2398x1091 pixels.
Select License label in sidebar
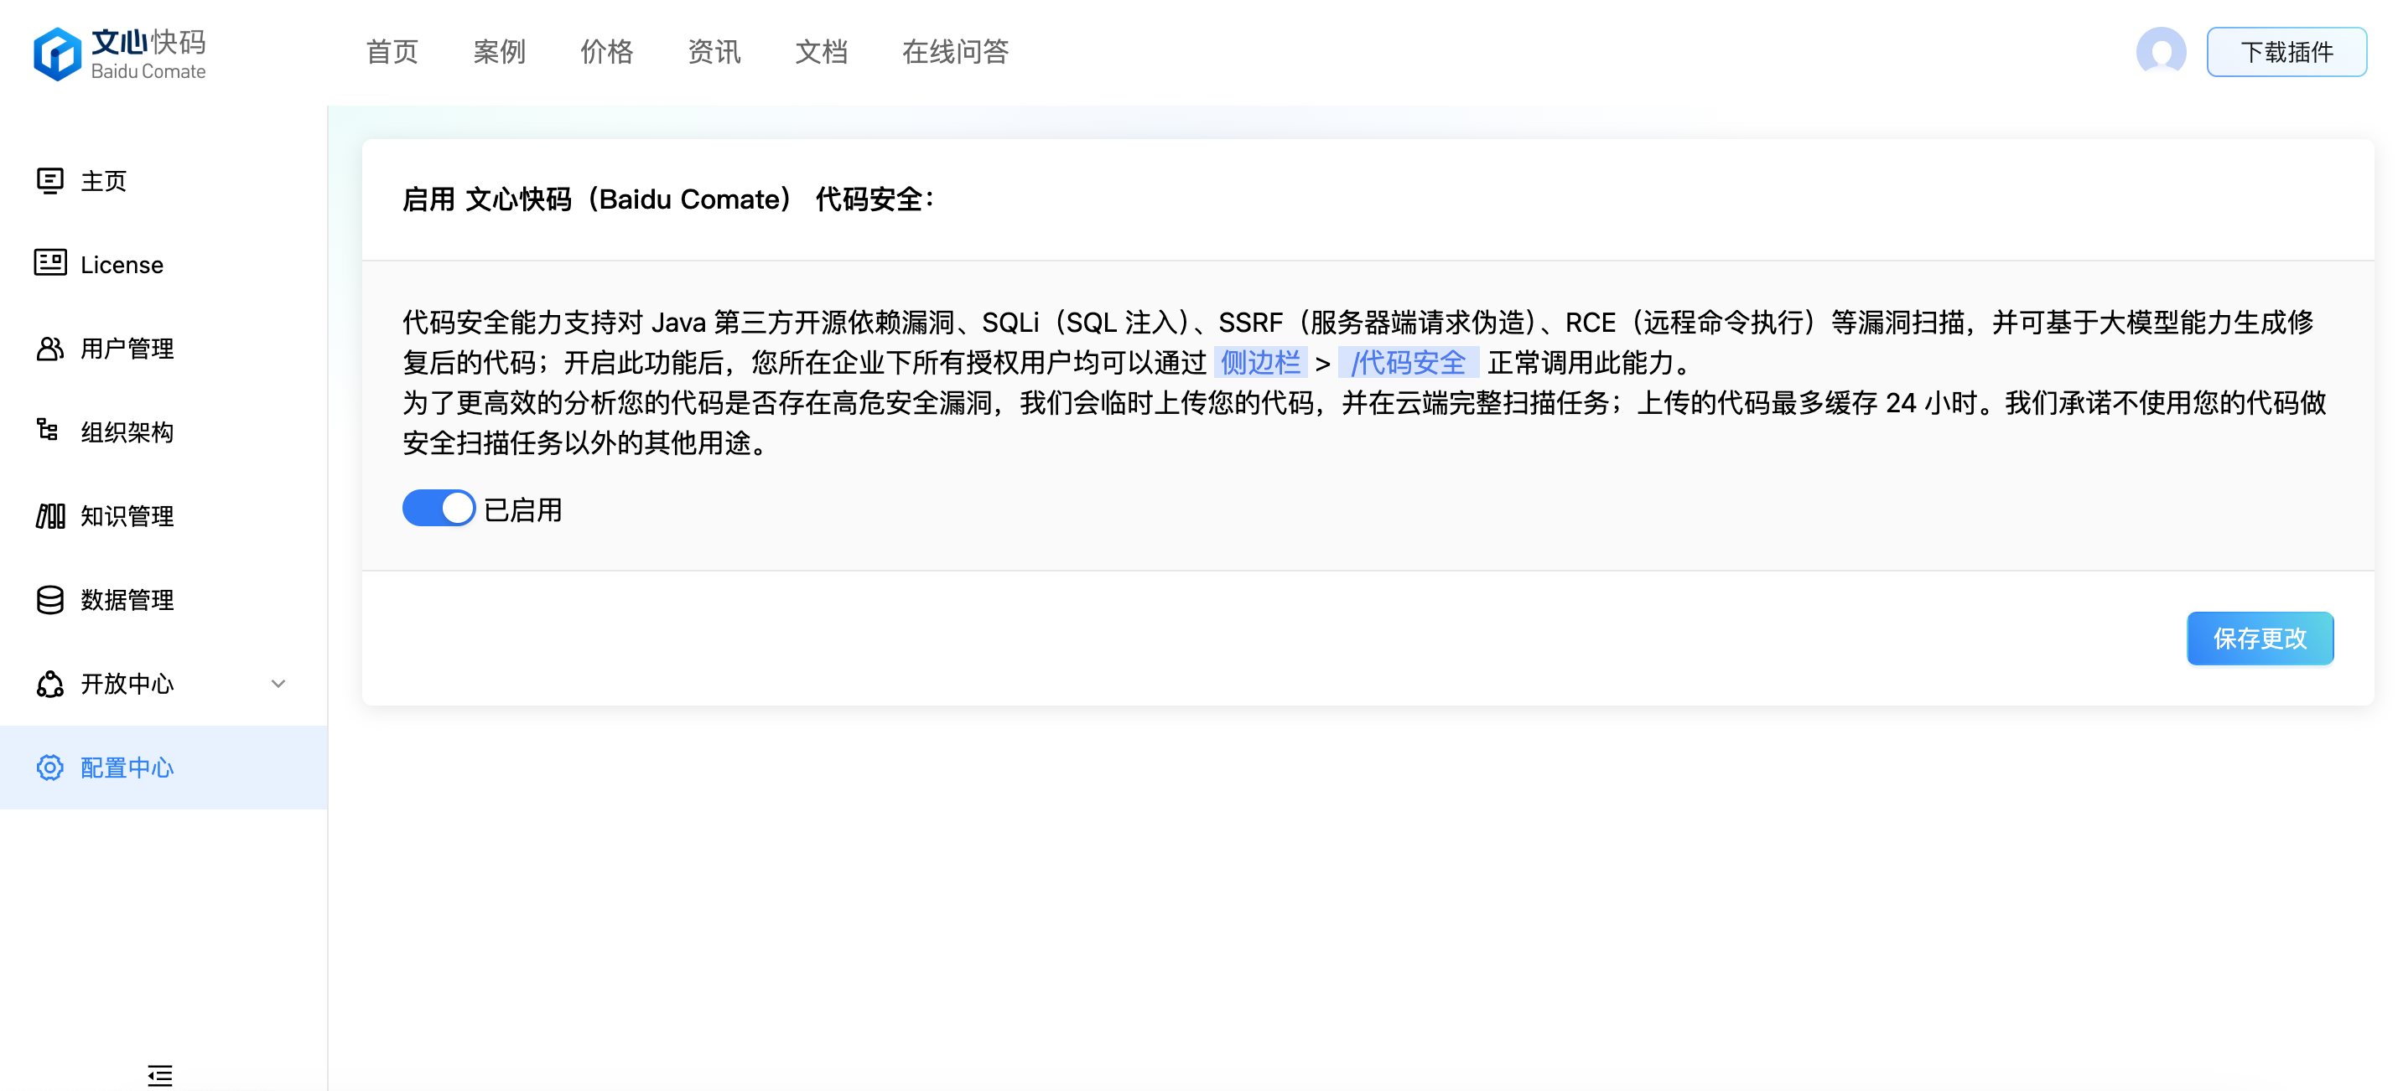[x=122, y=265]
